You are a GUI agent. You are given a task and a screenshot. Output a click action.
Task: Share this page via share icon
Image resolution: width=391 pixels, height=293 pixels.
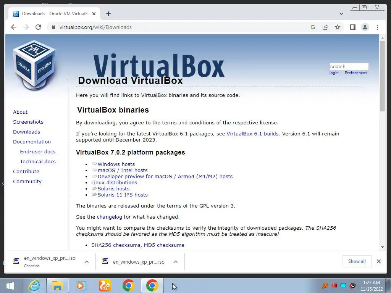[325, 27]
